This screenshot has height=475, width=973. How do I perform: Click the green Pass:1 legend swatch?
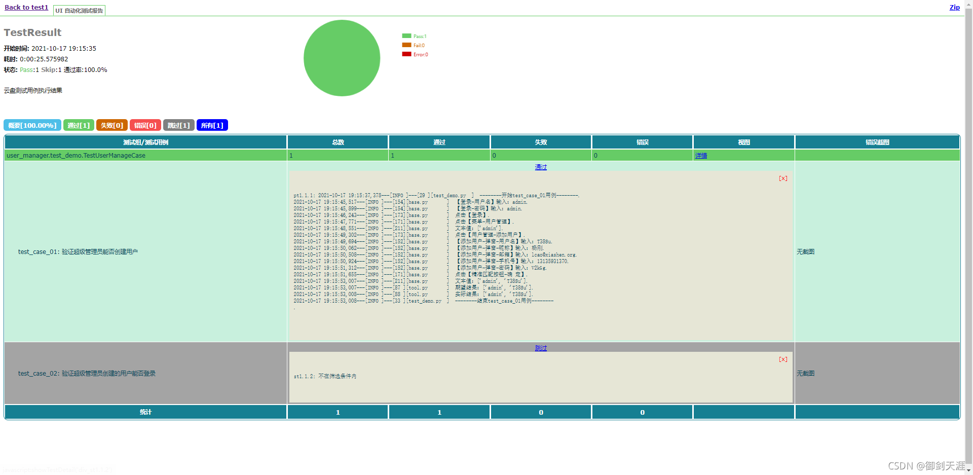[x=406, y=36]
